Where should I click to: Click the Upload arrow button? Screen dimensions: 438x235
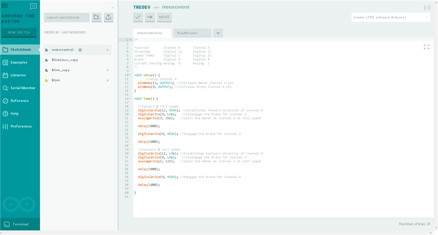pos(150,17)
